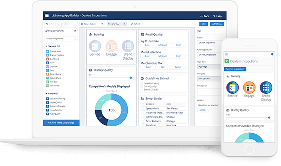Select the Silver Partners dealer checkbox
This screenshot has width=281, height=166.
pos(143,121)
